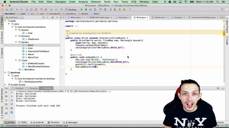The width and height of the screenshot is (229, 128).
Task: Select the WorldContactListener class in the tree
Action: (x=39, y=66)
